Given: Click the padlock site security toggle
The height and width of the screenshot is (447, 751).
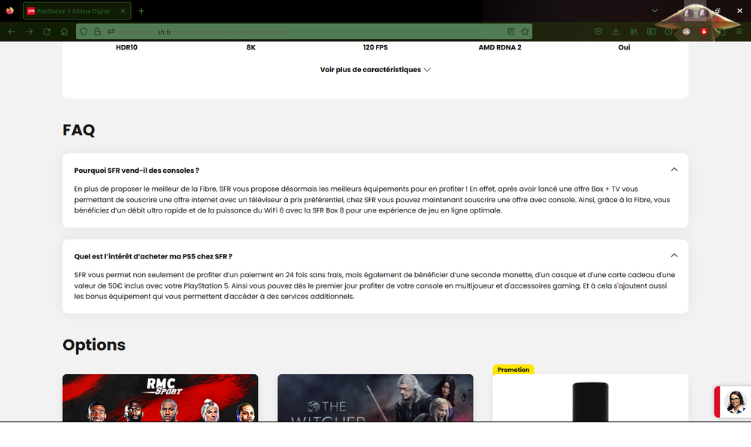Looking at the screenshot, I should click(x=96, y=32).
